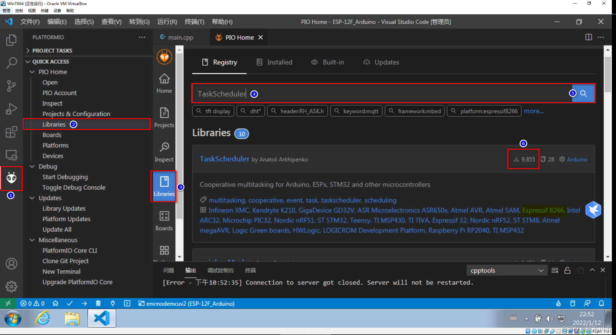Open more... search filter suggestions
The width and height of the screenshot is (616, 335).
533,111
